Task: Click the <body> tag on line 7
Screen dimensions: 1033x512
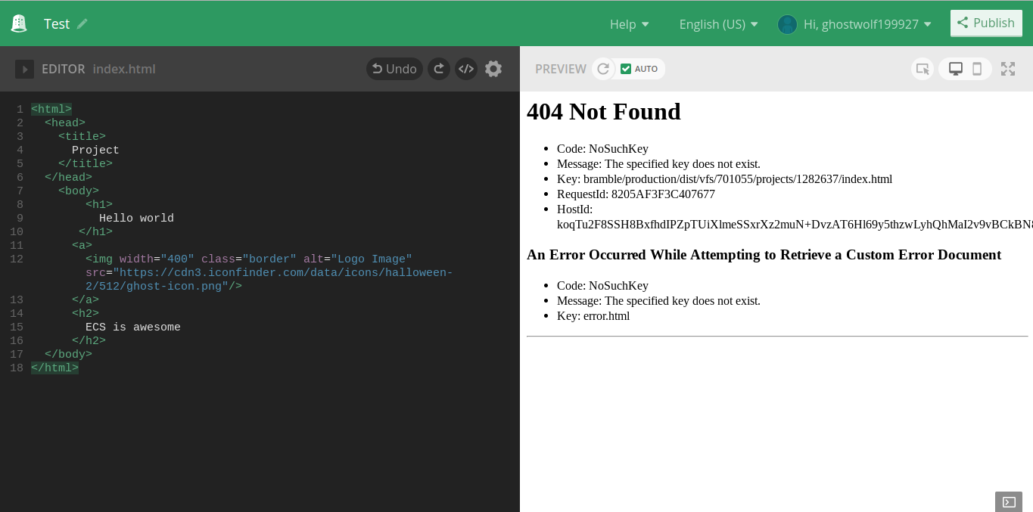Action: 79,191
